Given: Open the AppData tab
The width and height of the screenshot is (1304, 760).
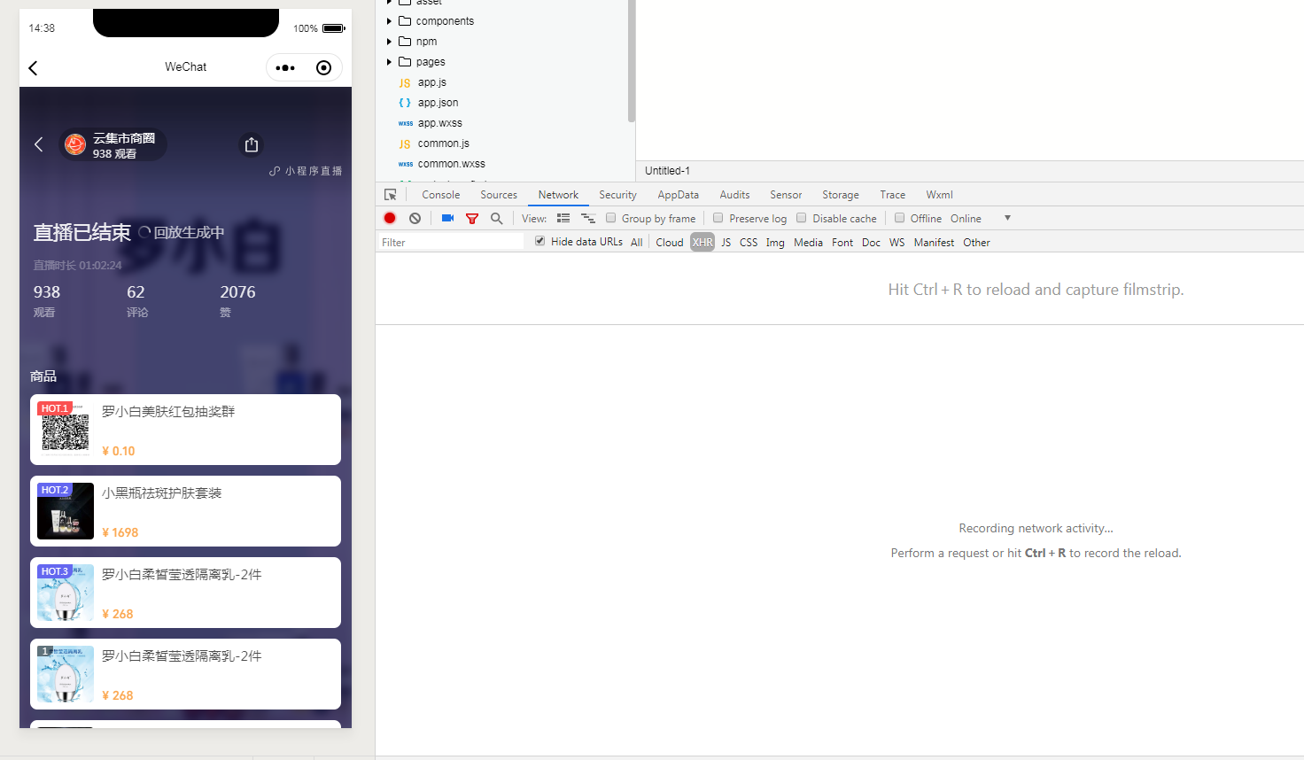Looking at the screenshot, I should coord(679,195).
